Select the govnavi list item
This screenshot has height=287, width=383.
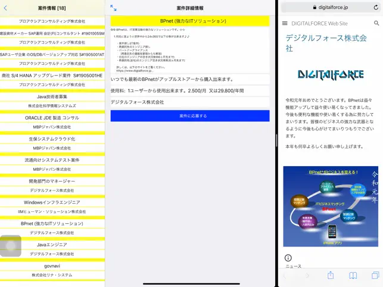coord(52,266)
